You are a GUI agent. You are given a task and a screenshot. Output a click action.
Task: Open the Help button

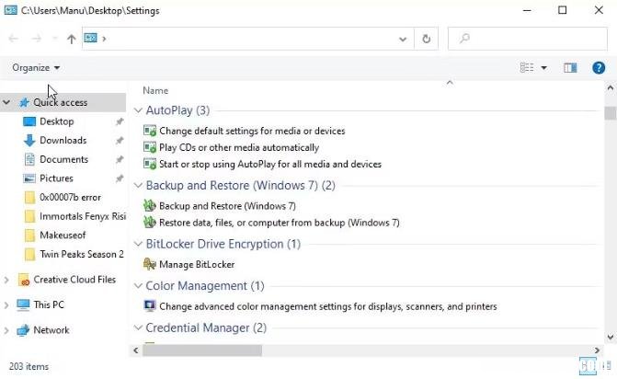599,68
